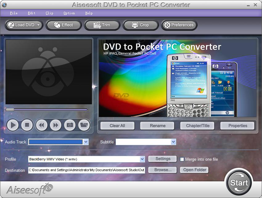Minimize the converter window

click(x=248, y=5)
